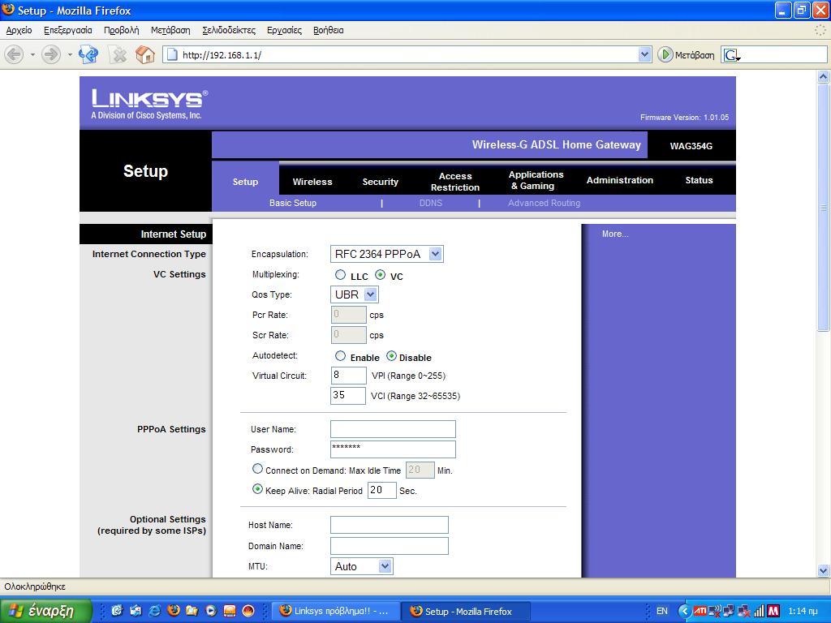Open the Status tab
This screenshot has width=831, height=623.
tap(699, 180)
